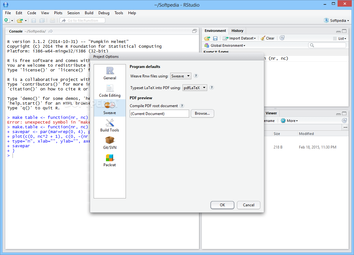Click the Console tab title
354x255 pixels.
pyautogui.click(x=16, y=31)
